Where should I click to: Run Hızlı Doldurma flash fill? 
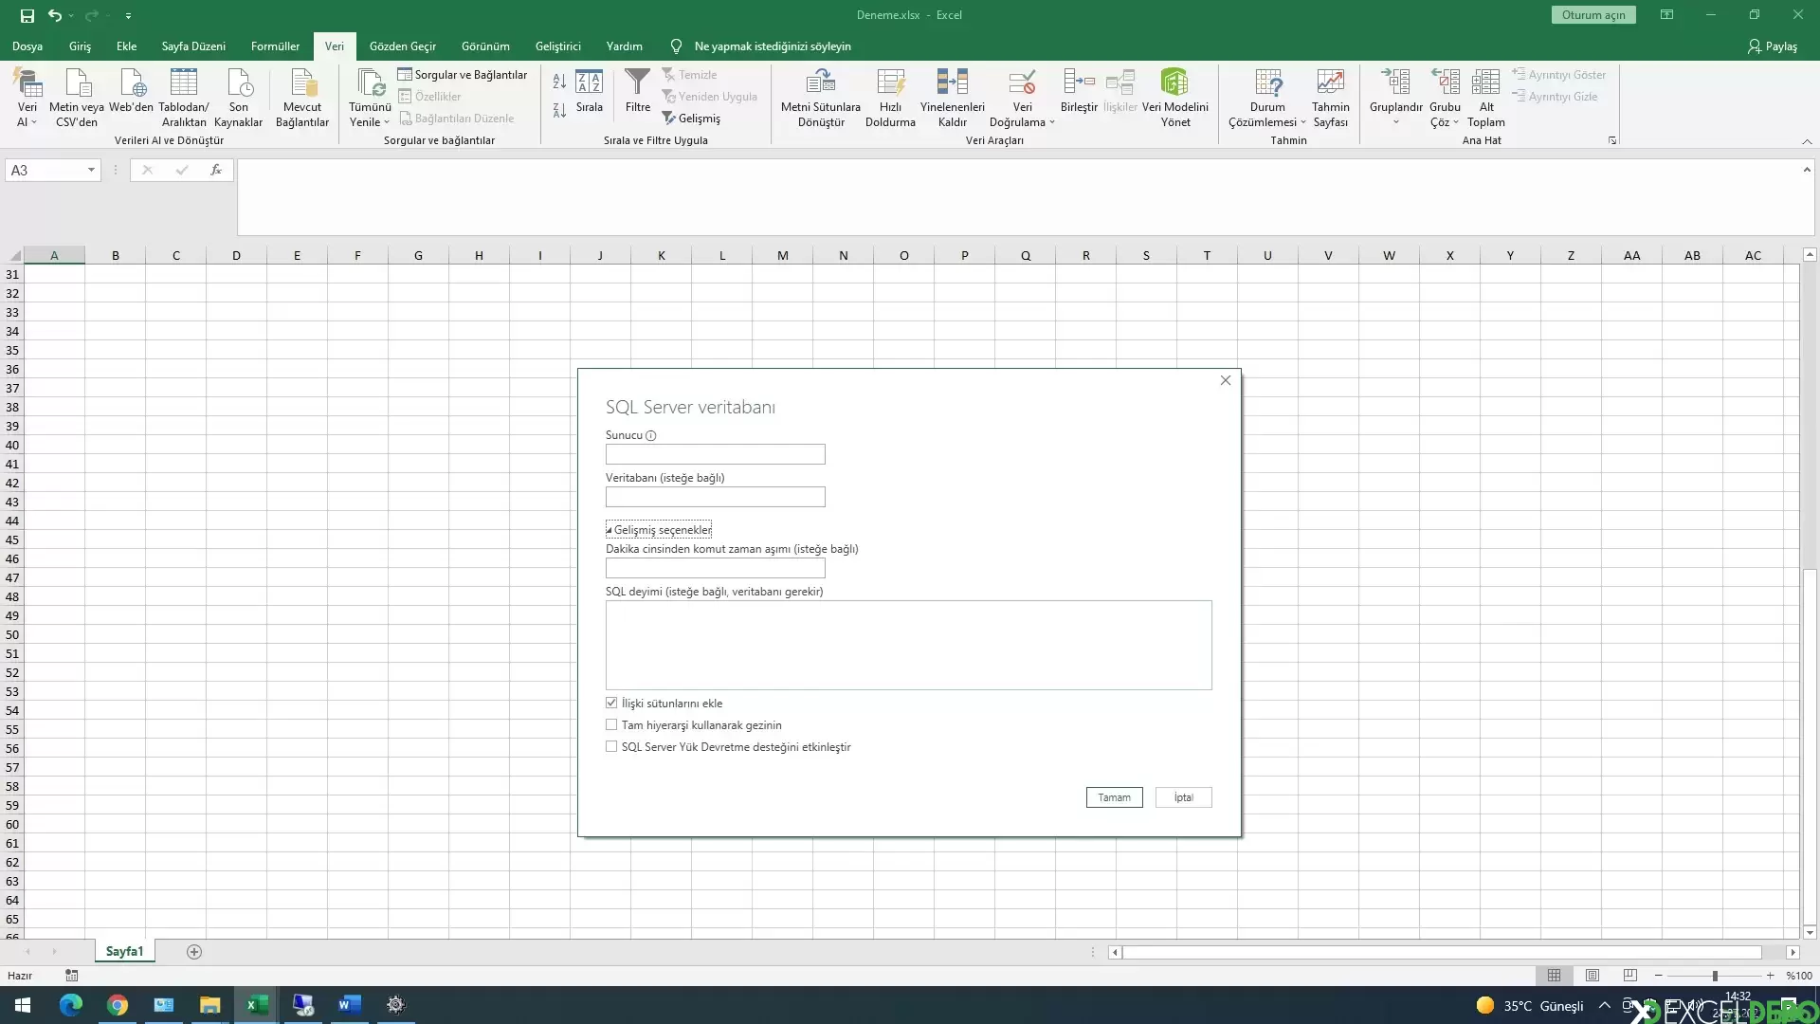pos(890,97)
